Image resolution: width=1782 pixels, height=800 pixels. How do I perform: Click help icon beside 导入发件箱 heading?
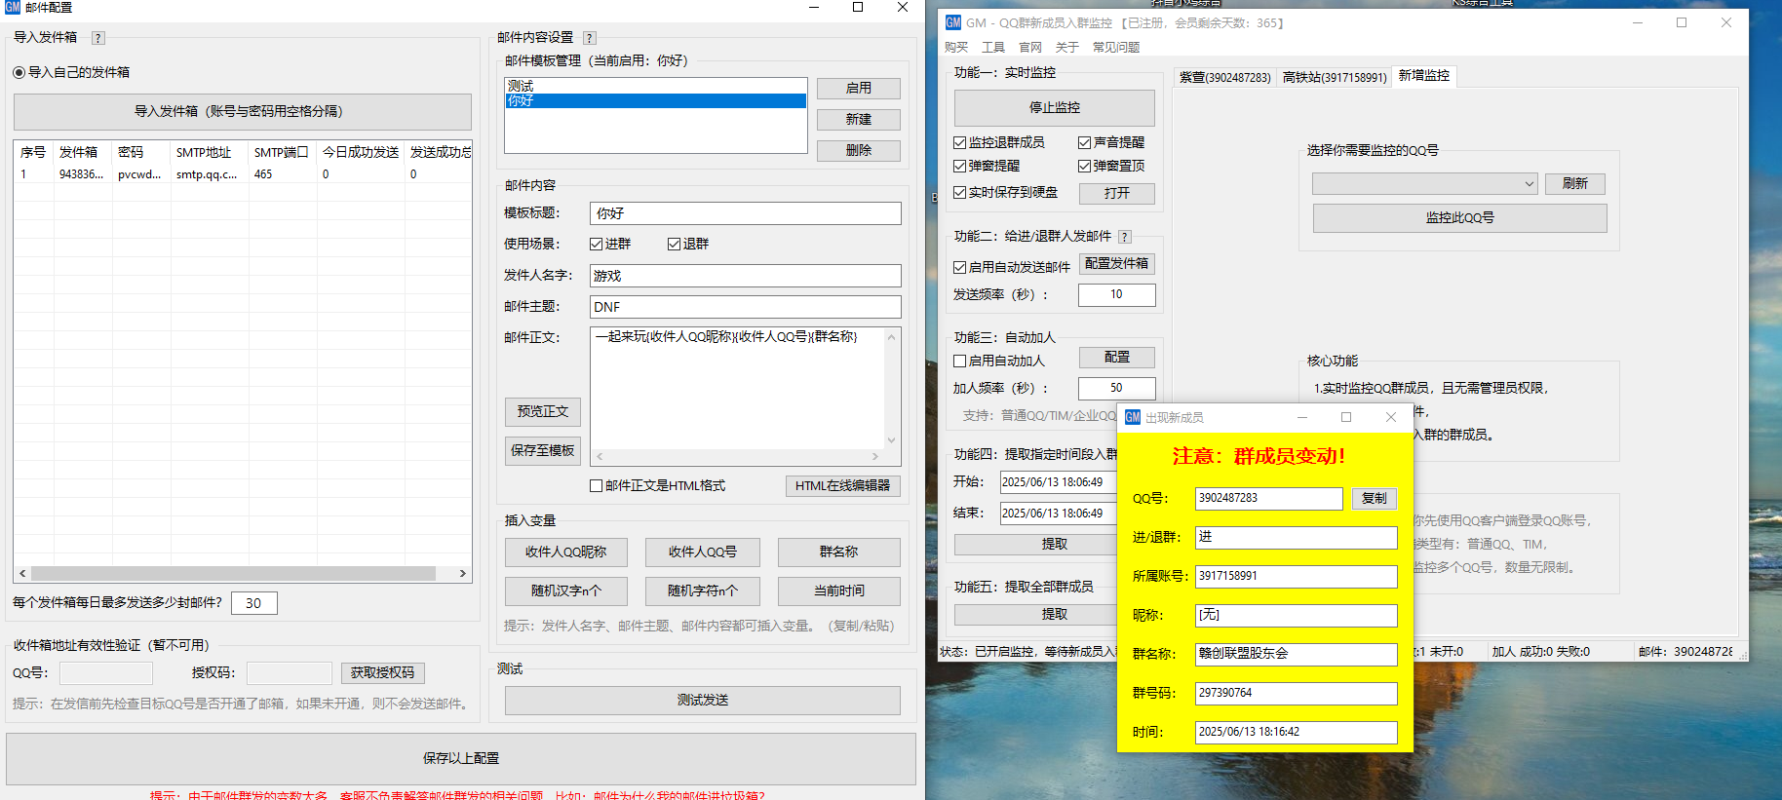97,38
